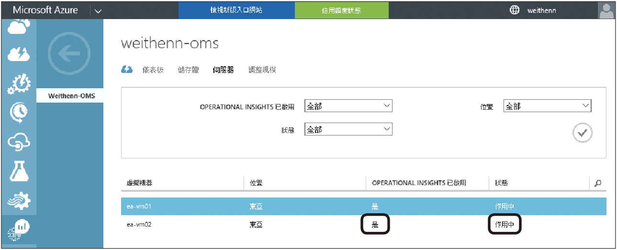This screenshot has height=250, width=617.
Task: Open the Operational Insights chart sidebar icon
Action: [x=19, y=229]
